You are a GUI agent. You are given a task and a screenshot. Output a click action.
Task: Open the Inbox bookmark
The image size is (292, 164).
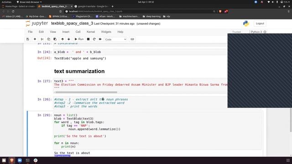point(12,16)
